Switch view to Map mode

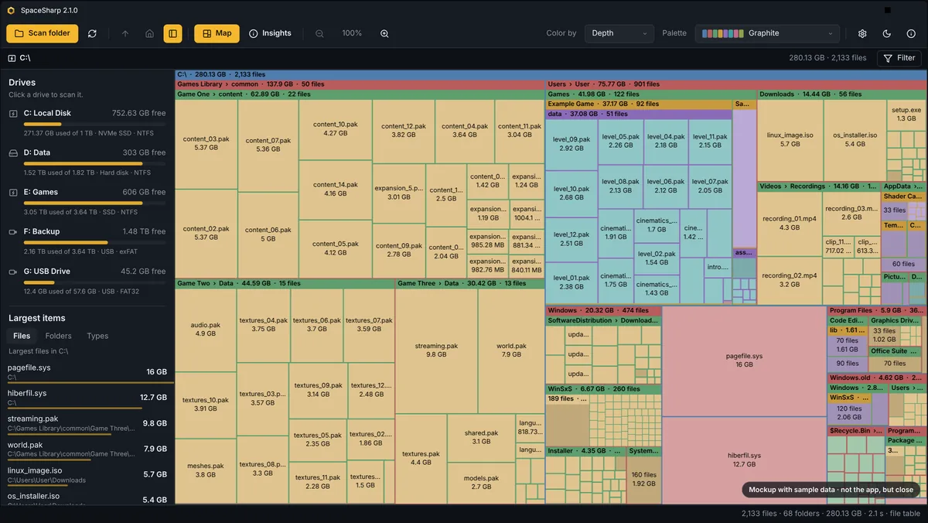tap(217, 33)
